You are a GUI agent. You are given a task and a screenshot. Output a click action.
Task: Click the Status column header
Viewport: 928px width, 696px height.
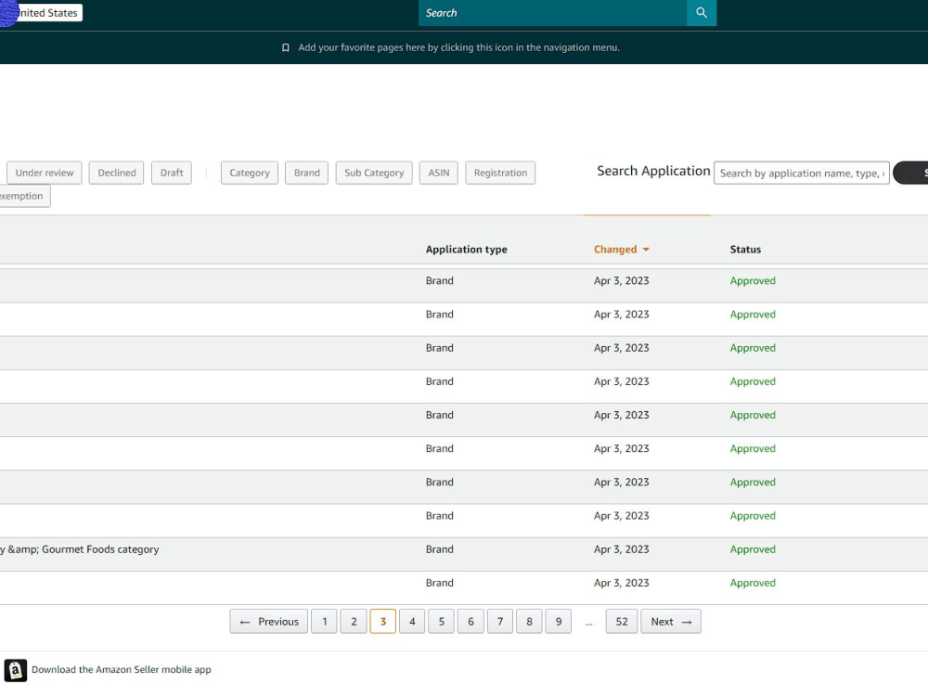tap(745, 250)
